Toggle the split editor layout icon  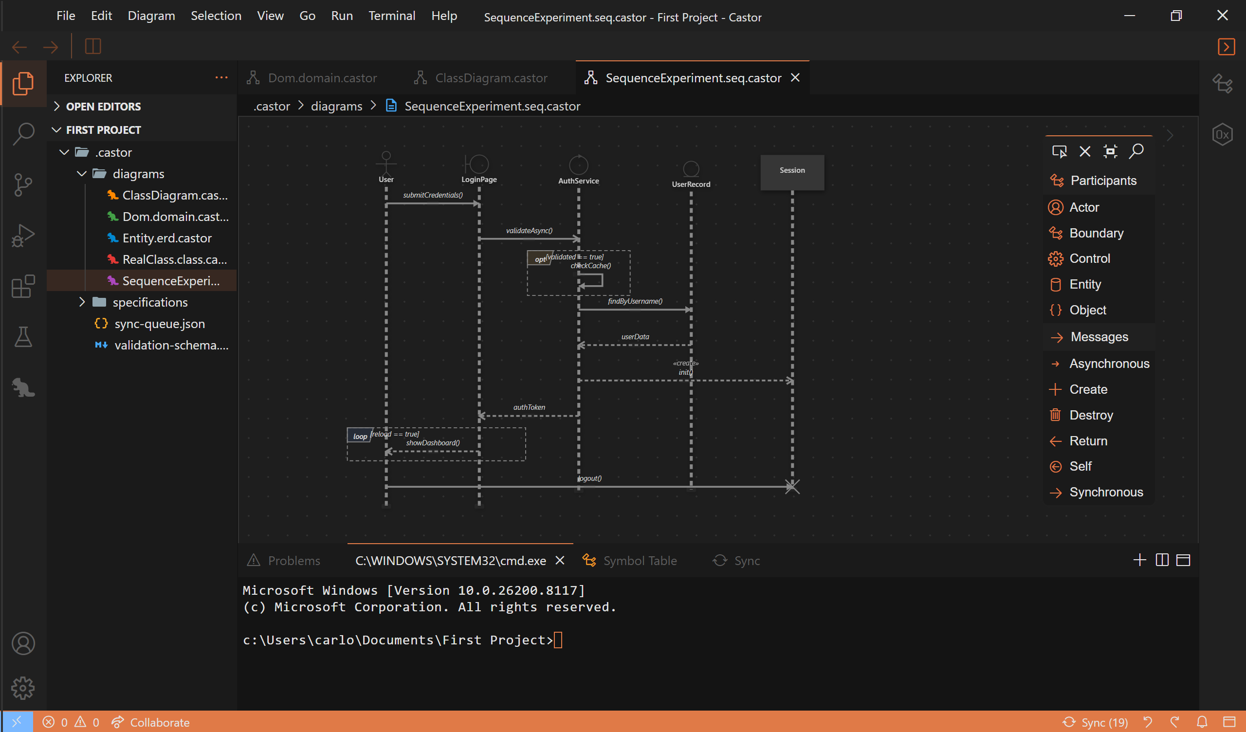coord(1161,560)
